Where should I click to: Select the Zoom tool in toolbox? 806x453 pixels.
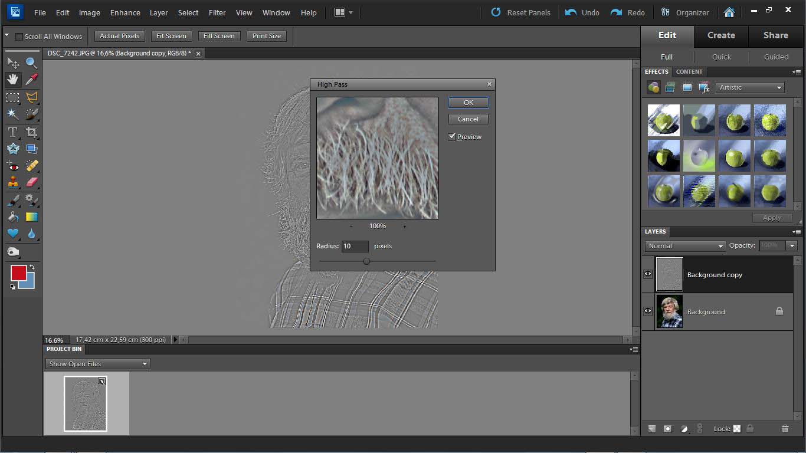pos(31,63)
